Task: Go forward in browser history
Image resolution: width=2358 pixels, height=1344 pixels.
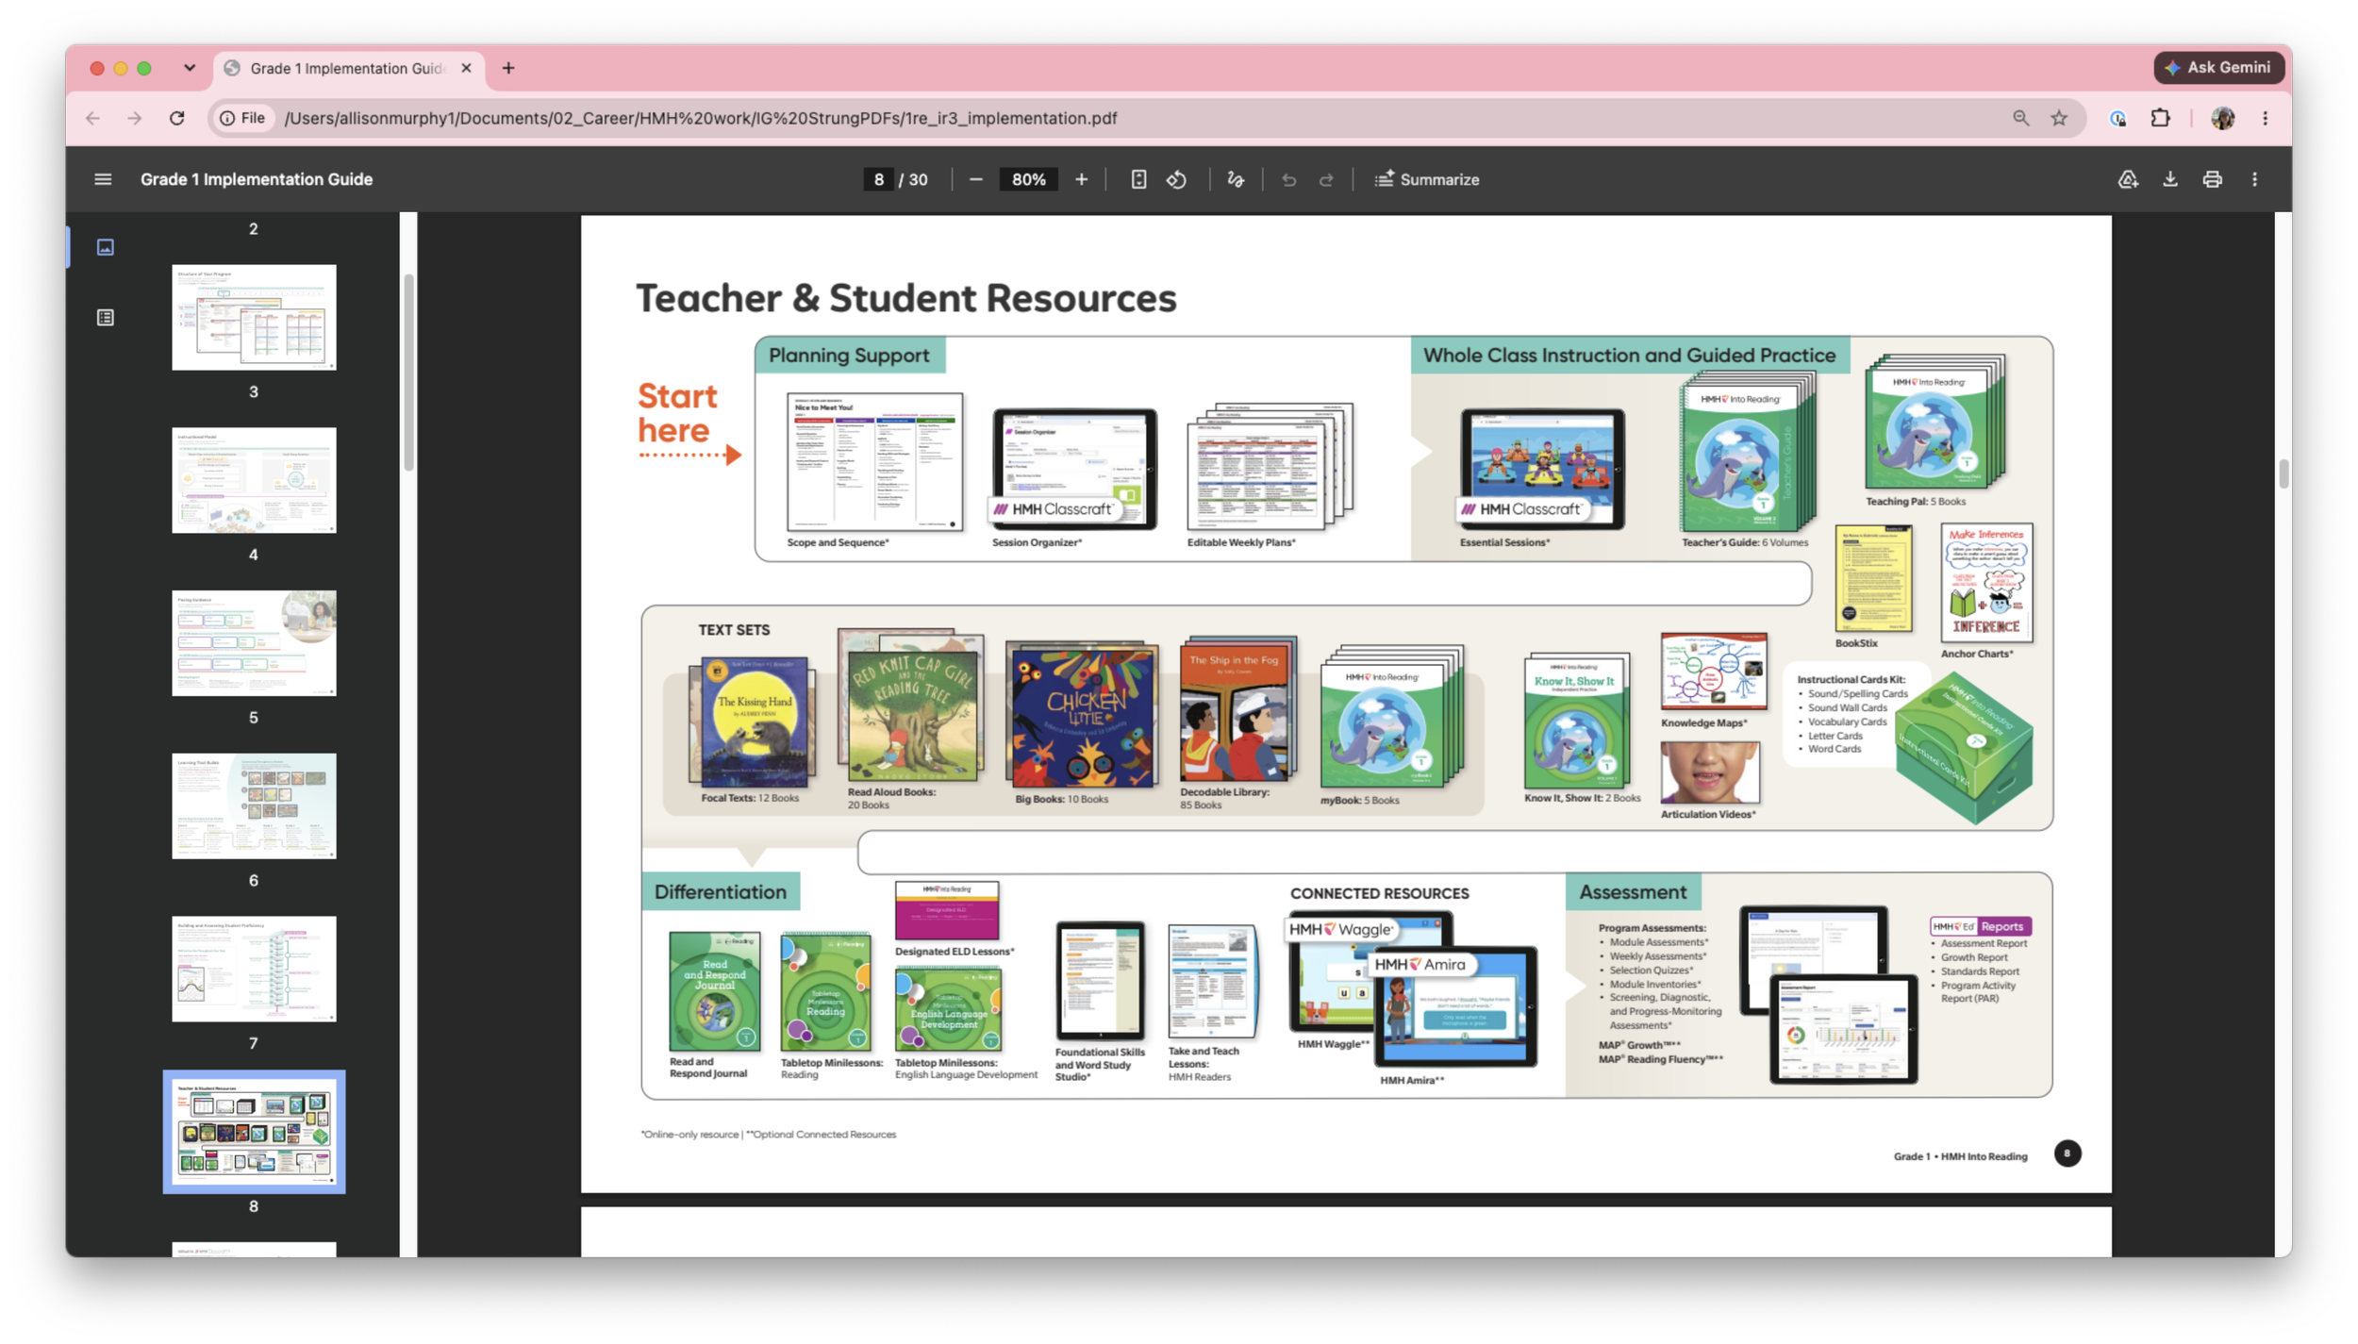Action: (x=134, y=118)
